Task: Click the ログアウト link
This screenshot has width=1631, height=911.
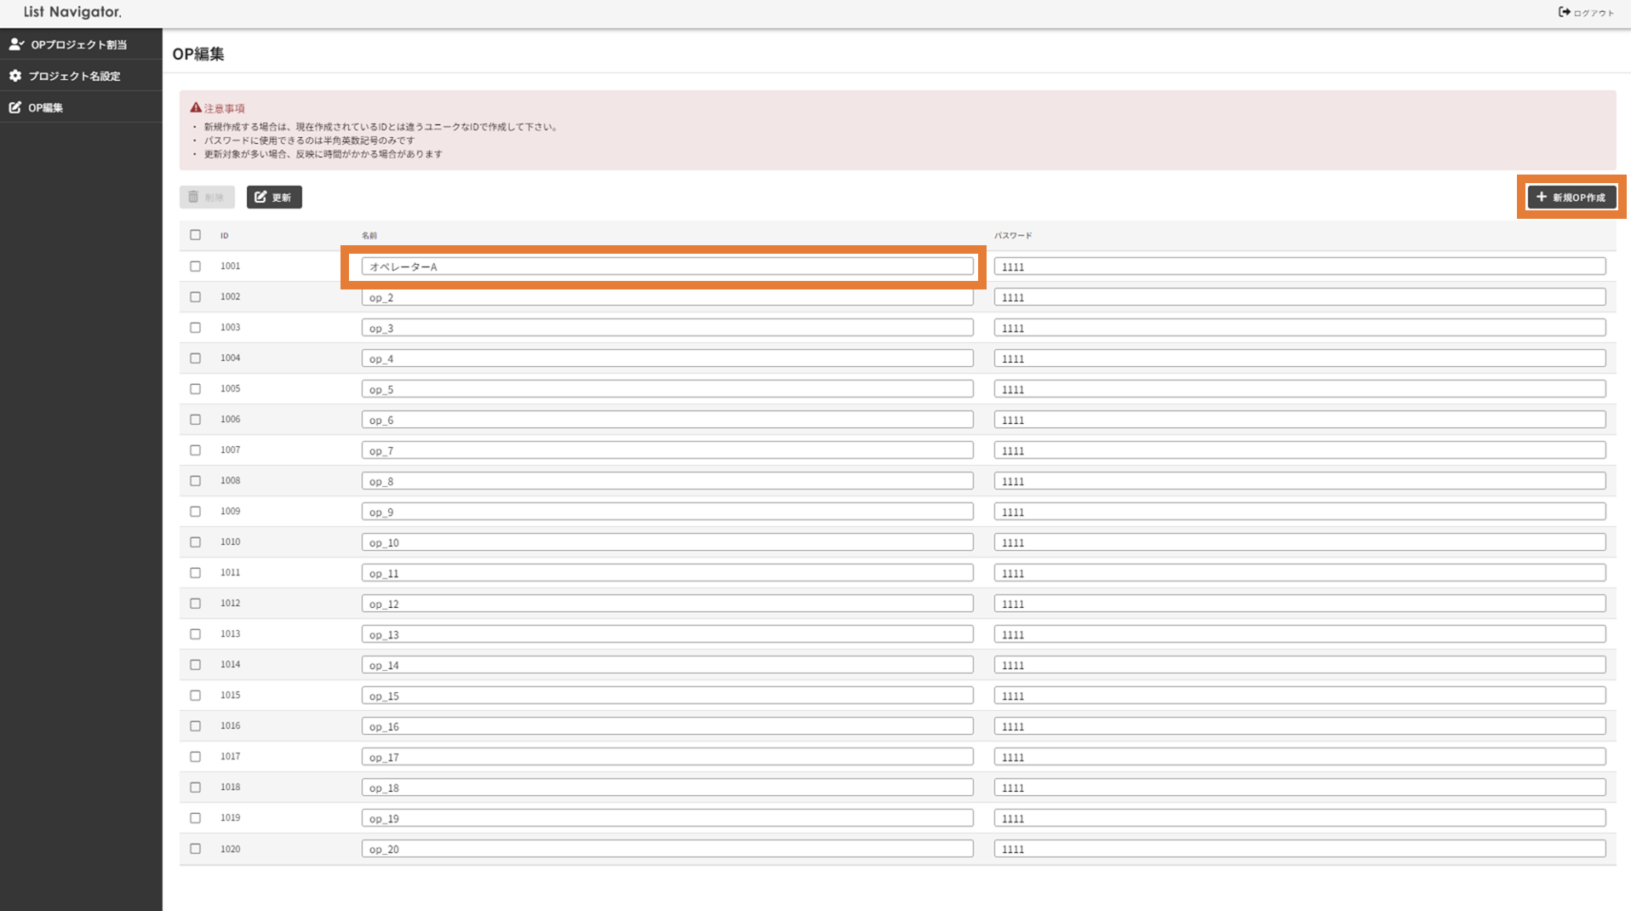Action: click(1593, 13)
